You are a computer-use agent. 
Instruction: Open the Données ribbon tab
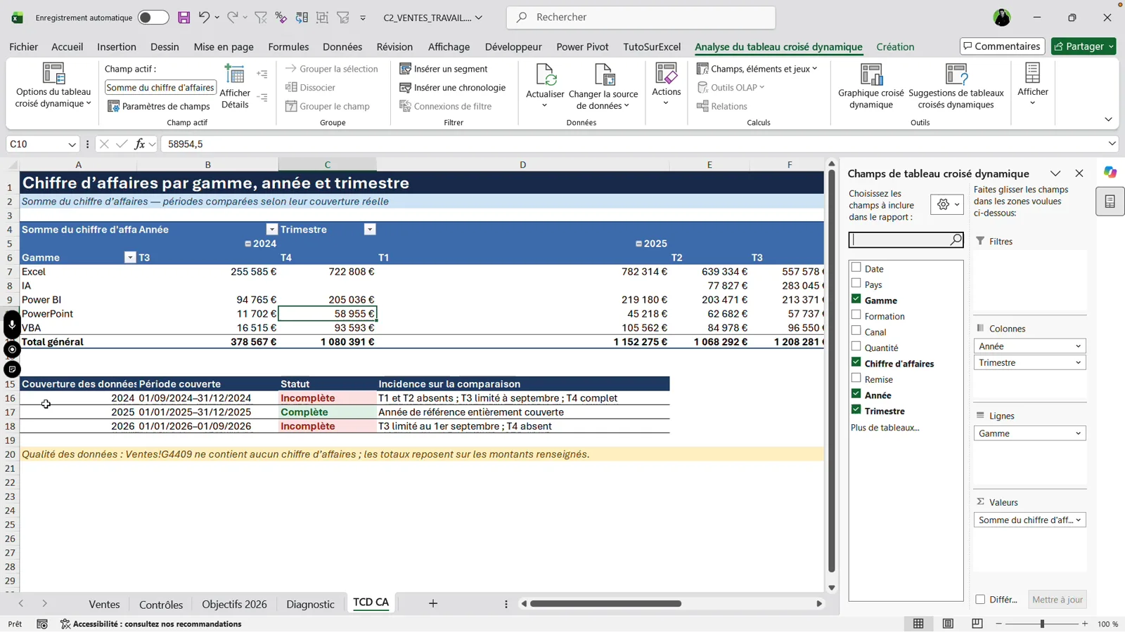(342, 47)
